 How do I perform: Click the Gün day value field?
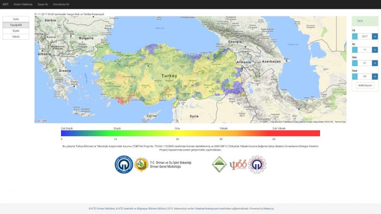pyautogui.click(x=364, y=63)
